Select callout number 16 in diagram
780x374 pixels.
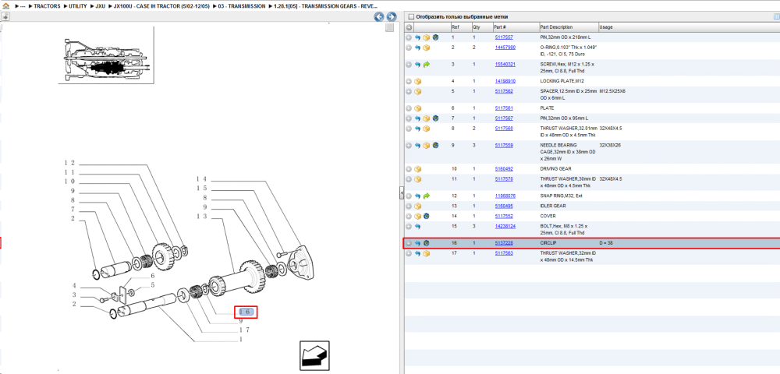click(x=246, y=312)
